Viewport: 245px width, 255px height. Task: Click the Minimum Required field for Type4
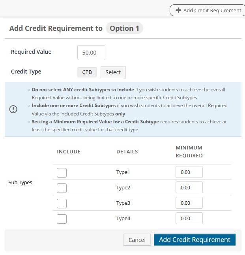click(189, 218)
